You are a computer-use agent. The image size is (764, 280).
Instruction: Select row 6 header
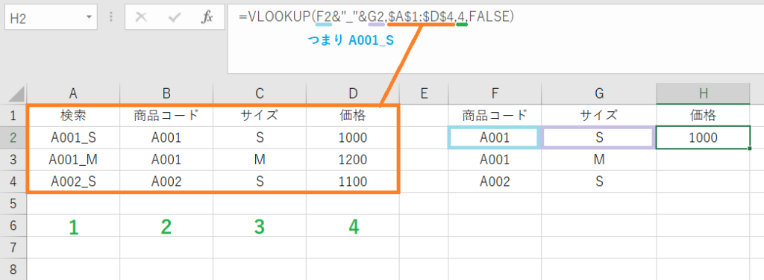point(13,225)
